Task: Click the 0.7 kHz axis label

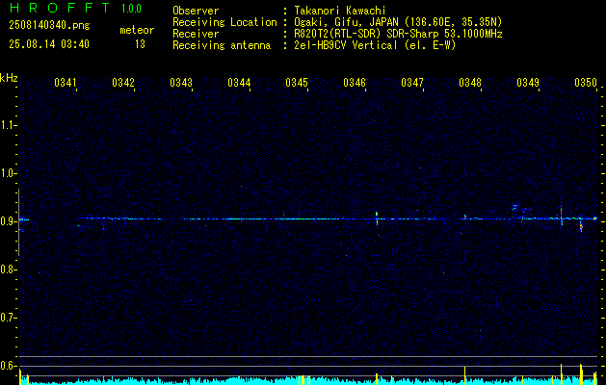Action: (x=8, y=318)
